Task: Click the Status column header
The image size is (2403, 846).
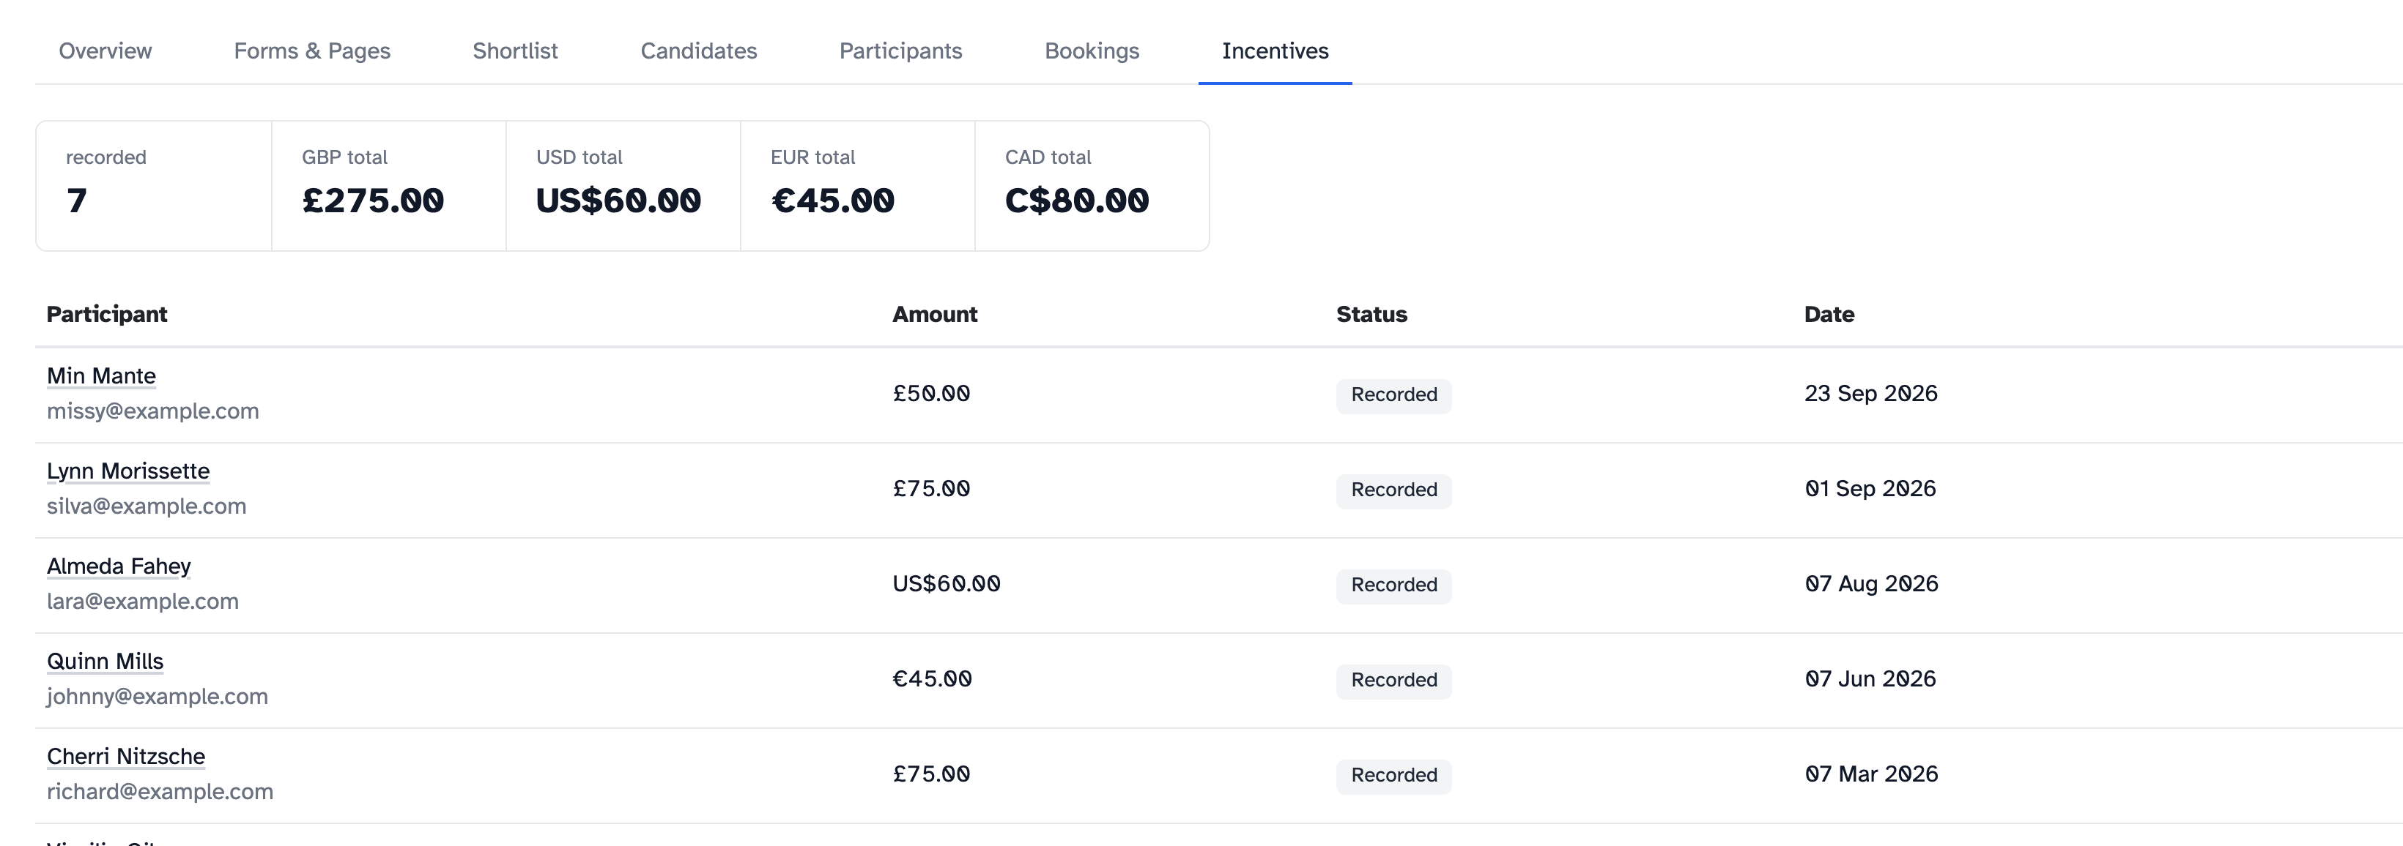Action: click(1371, 314)
